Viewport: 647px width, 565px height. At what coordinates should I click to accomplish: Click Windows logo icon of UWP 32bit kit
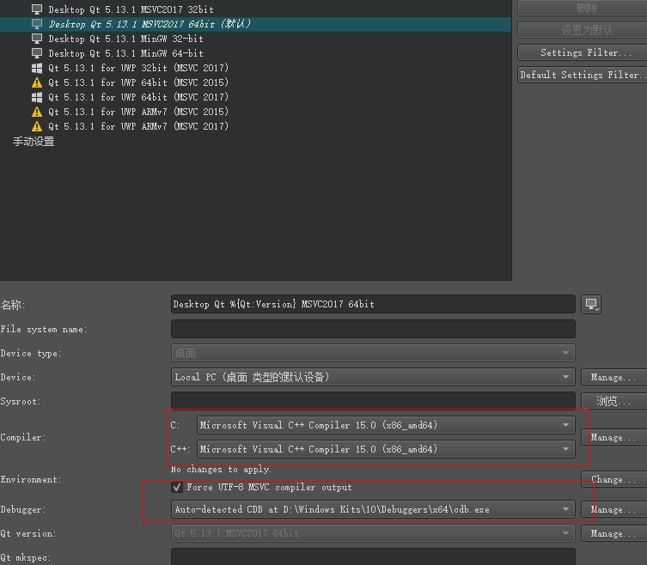coord(37,68)
